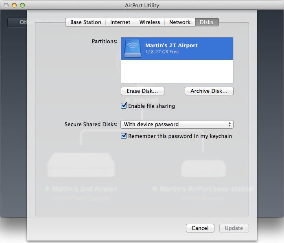
Task: Click the Update button
Action: (x=234, y=228)
